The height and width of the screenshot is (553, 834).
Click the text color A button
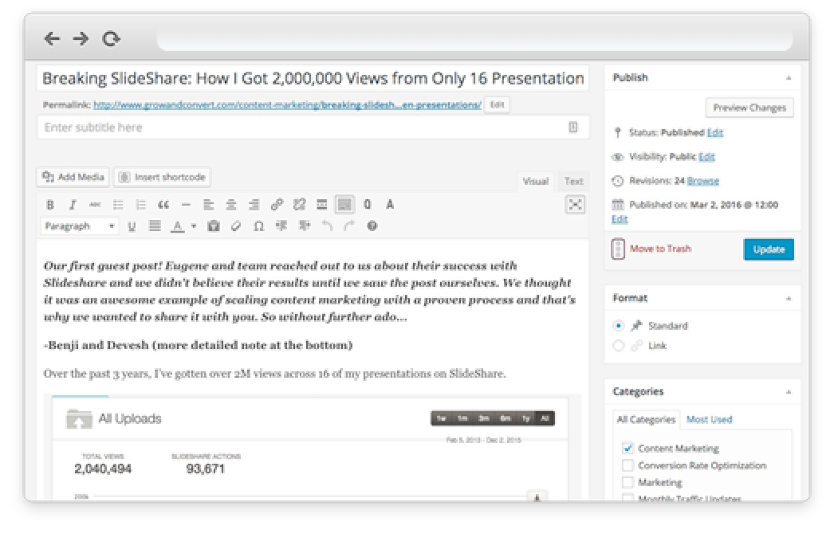[x=177, y=226]
